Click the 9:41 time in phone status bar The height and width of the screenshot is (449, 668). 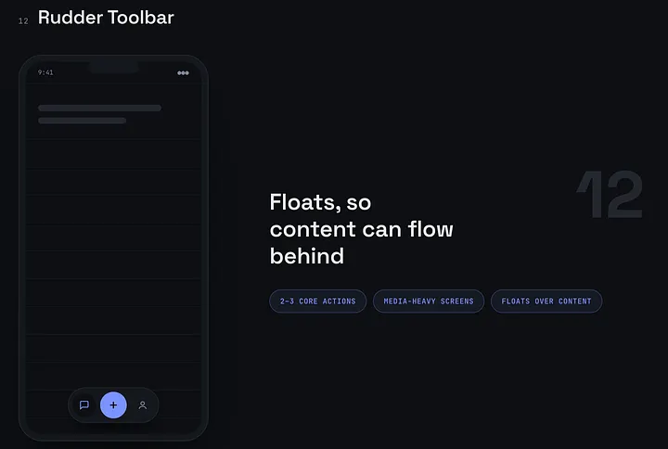[45, 72]
